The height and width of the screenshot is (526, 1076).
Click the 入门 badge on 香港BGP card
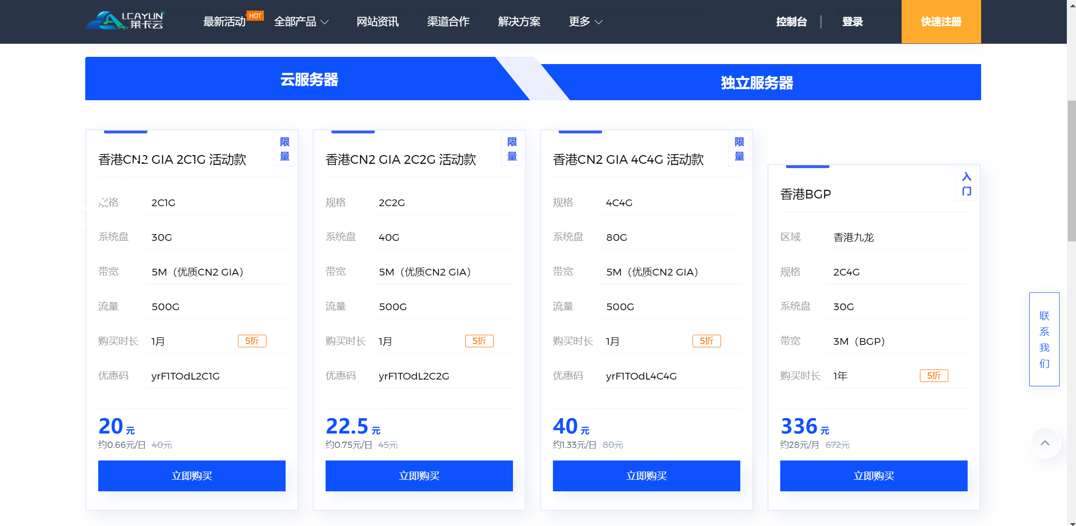tap(966, 184)
